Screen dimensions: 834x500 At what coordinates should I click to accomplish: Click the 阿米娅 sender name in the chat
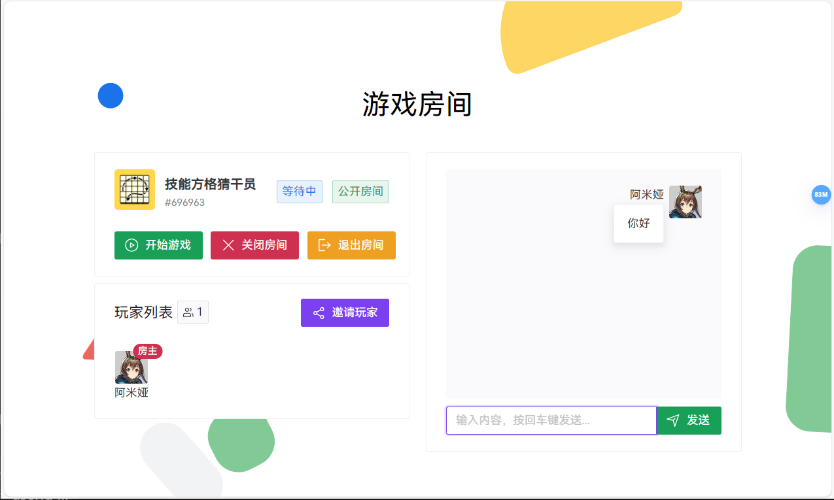coord(647,195)
